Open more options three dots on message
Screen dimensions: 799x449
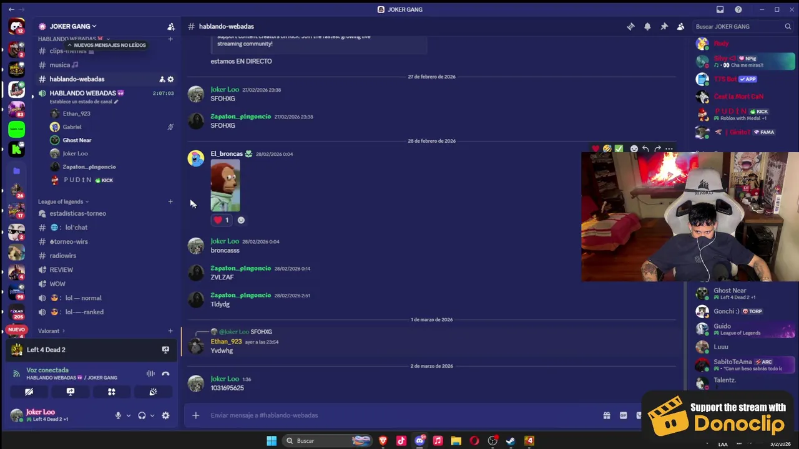point(669,149)
